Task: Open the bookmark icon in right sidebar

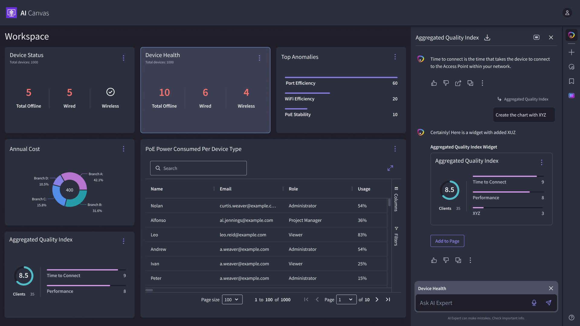Action: [x=571, y=81]
